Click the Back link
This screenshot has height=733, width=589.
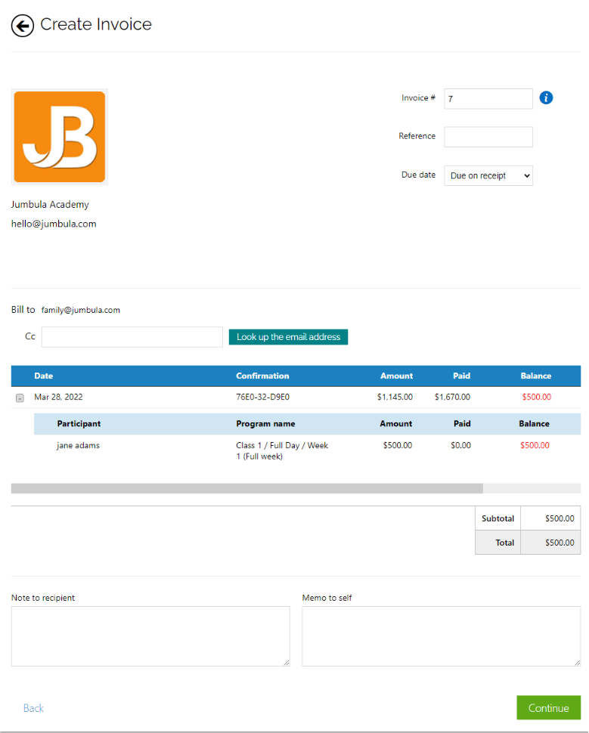tap(33, 708)
